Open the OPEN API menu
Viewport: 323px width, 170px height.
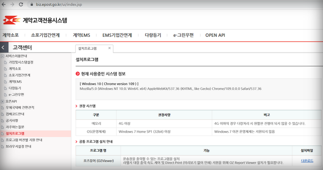215,35
